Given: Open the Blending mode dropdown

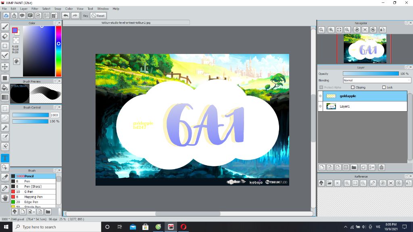Looking at the screenshot, I should pos(377,81).
